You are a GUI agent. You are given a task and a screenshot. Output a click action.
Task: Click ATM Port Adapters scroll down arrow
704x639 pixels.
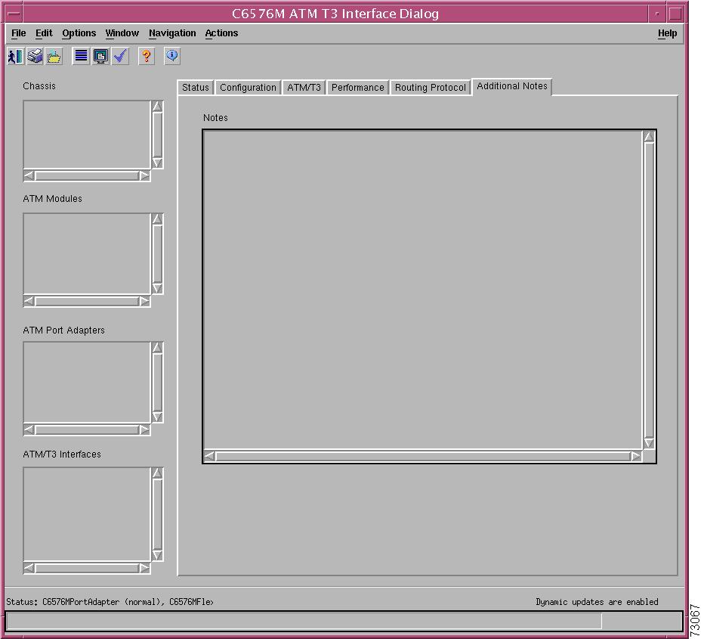click(157, 417)
